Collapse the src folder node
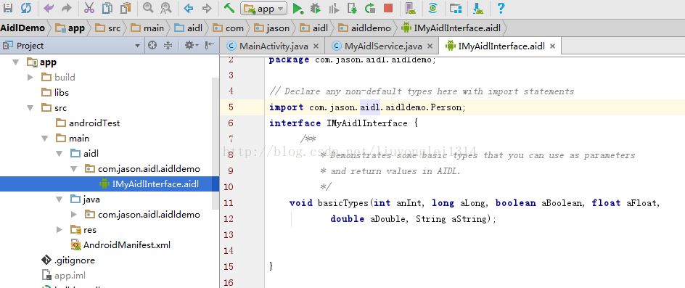Image resolution: width=685 pixels, height=288 pixels. (30, 108)
